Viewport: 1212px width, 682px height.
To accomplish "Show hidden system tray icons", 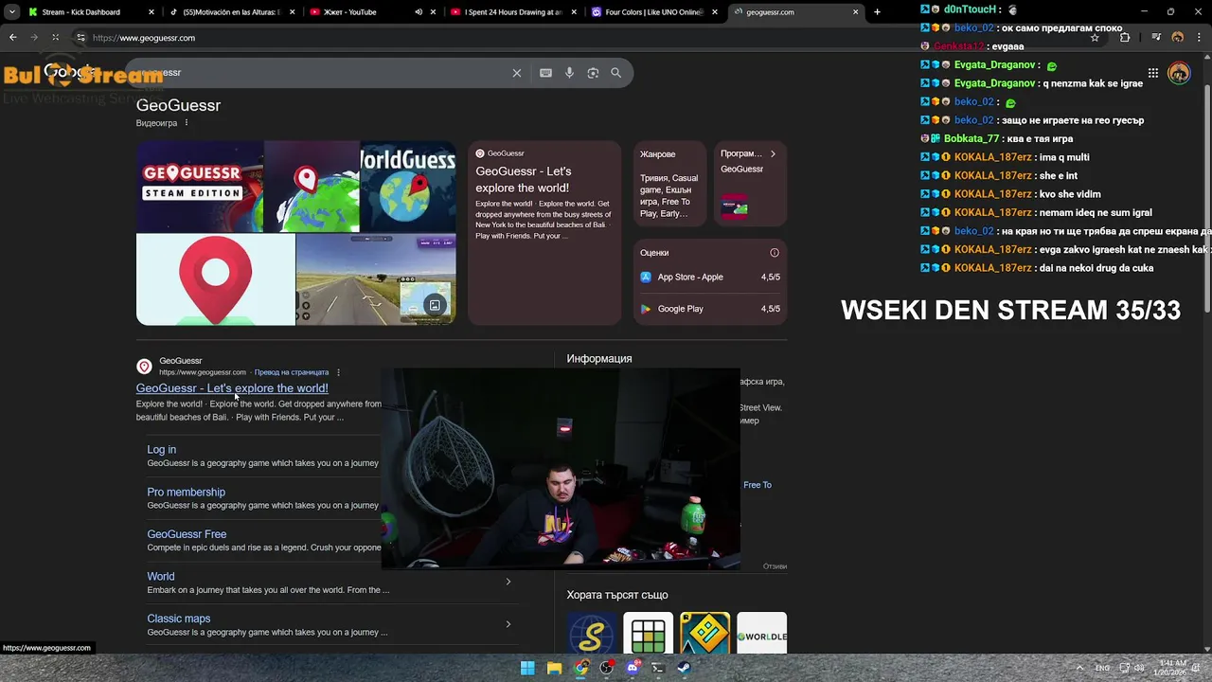I will (1080, 668).
